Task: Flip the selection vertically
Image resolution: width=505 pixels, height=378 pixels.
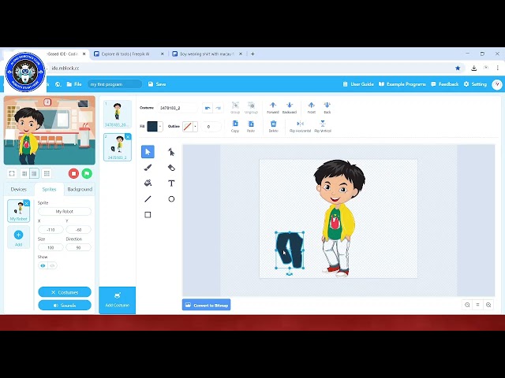Action: pyautogui.click(x=323, y=126)
